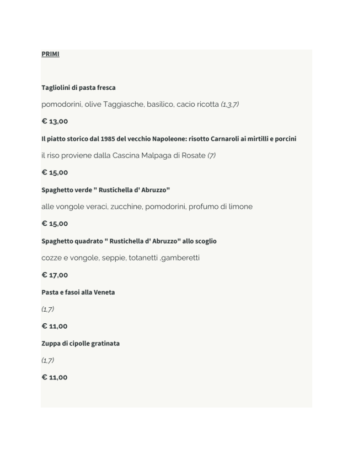The image size is (353, 456).
Task: Click the pomodorini, olive Taggiasche ingredients line
Action: coord(130,104)
